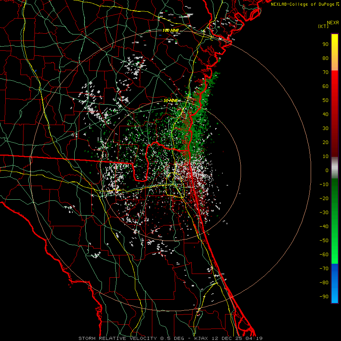Click the -10 scale label

coord(324,185)
